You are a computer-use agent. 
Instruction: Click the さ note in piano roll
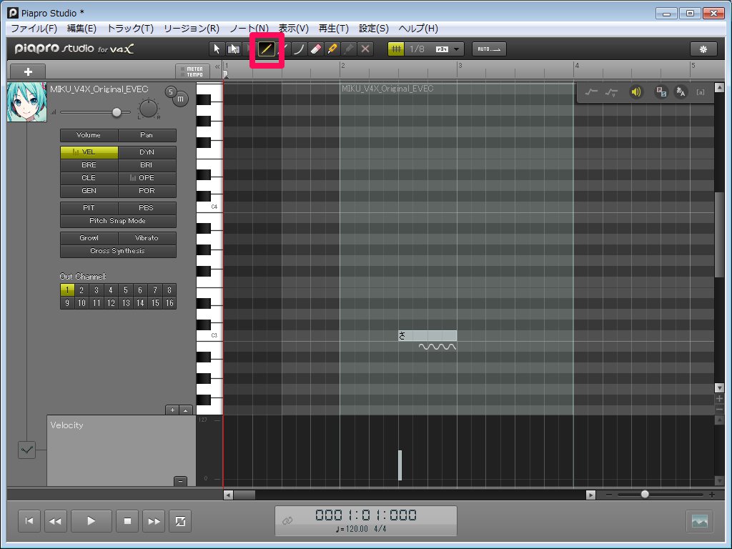pos(427,336)
